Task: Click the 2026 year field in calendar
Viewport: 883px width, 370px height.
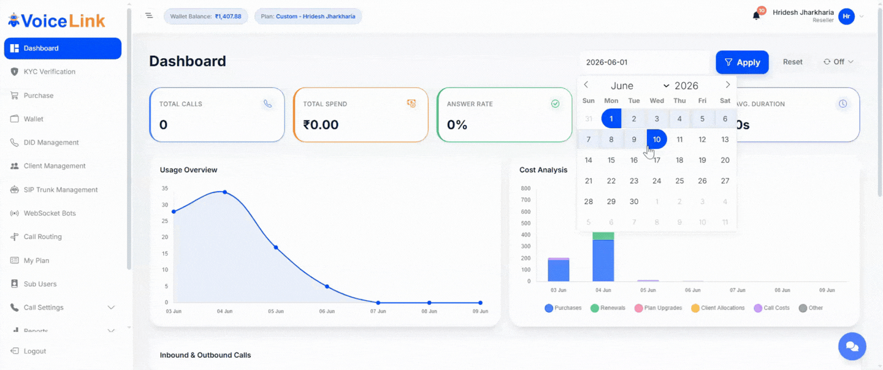Action: 686,86
